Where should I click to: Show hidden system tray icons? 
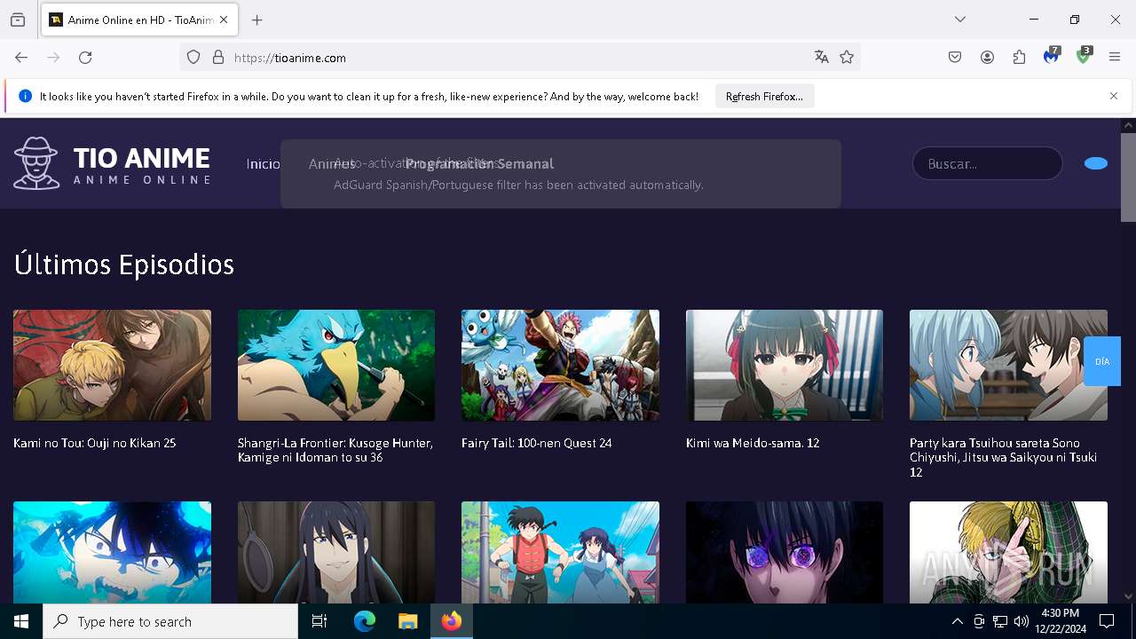pos(957,621)
